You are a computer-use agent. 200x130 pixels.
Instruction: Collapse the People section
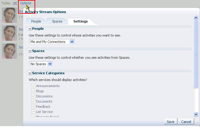30,29
